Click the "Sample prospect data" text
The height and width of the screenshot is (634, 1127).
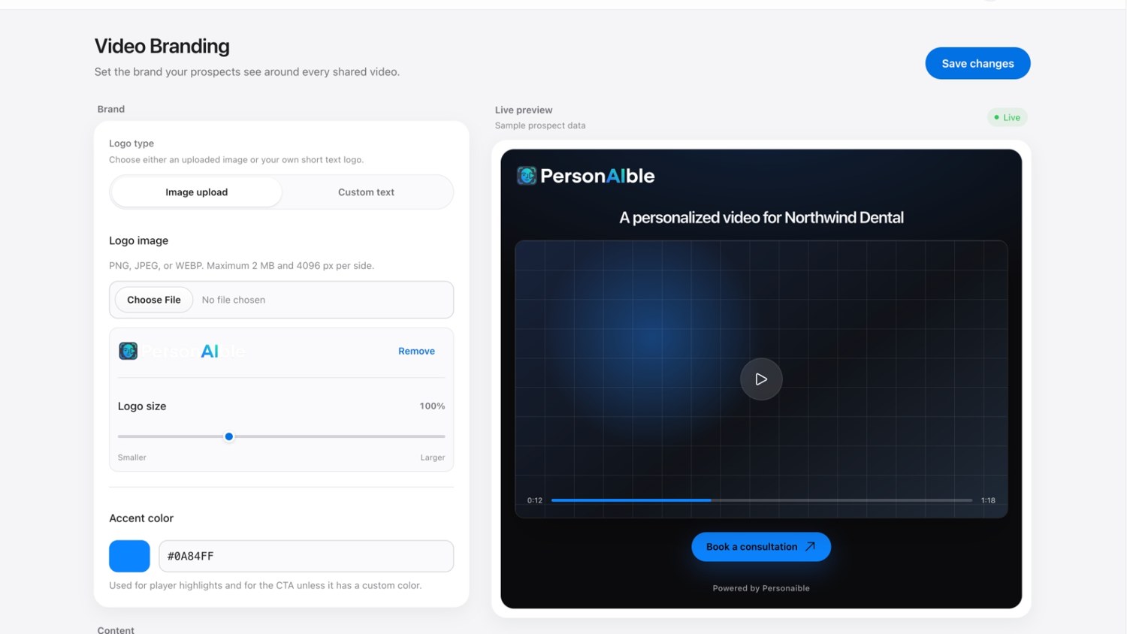[540, 125]
